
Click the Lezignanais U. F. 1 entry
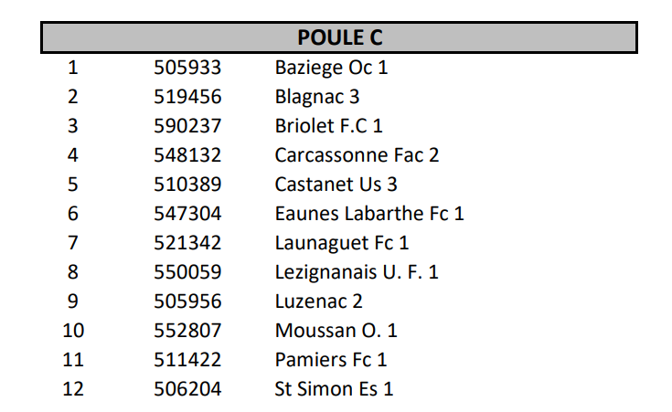click(357, 272)
